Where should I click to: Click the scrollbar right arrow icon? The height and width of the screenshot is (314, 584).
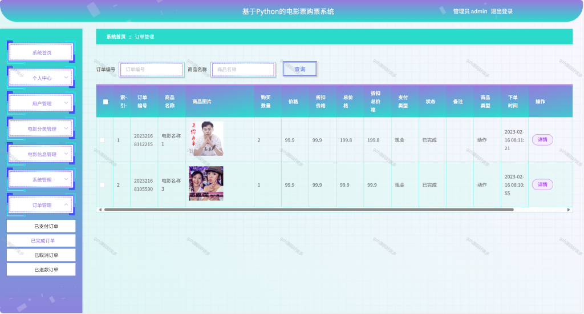pyautogui.click(x=569, y=210)
